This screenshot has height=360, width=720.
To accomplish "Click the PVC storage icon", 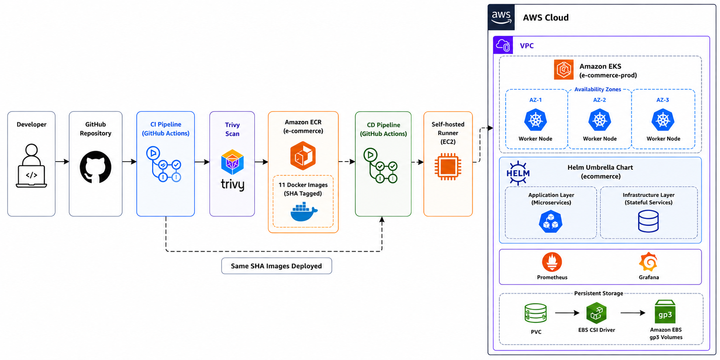I will 535,313.
